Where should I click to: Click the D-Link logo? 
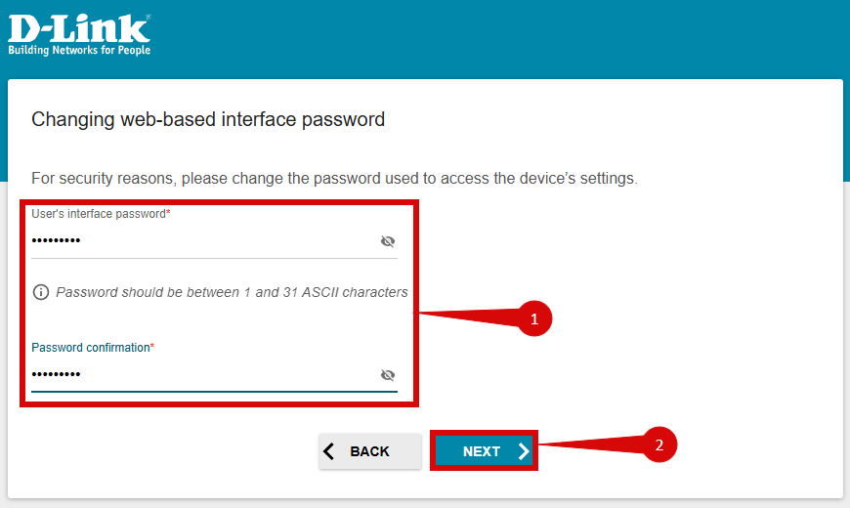pyautogui.click(x=79, y=29)
